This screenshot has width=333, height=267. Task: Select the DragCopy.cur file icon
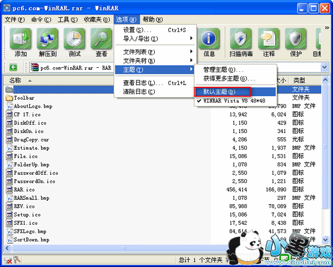[x=9, y=140]
